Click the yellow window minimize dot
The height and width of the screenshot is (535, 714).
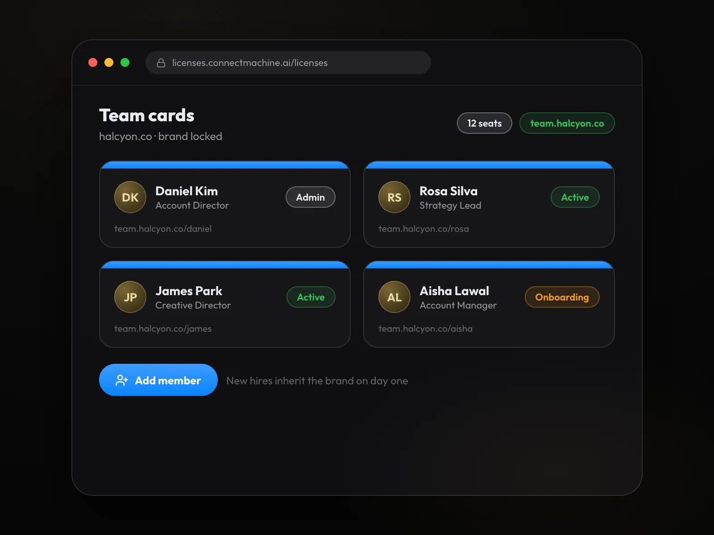[x=109, y=62]
